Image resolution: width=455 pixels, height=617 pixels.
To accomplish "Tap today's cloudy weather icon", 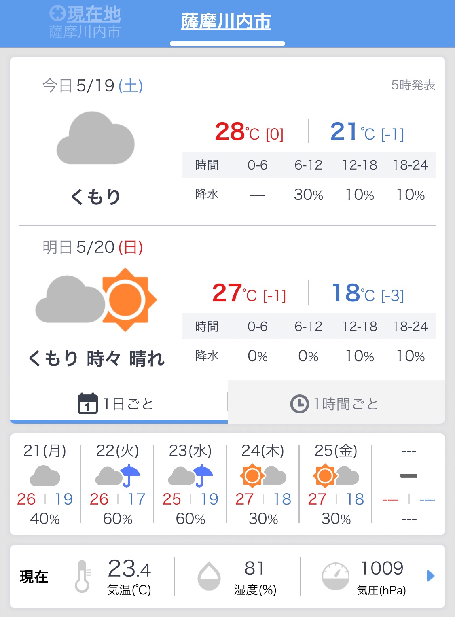I will (x=95, y=138).
